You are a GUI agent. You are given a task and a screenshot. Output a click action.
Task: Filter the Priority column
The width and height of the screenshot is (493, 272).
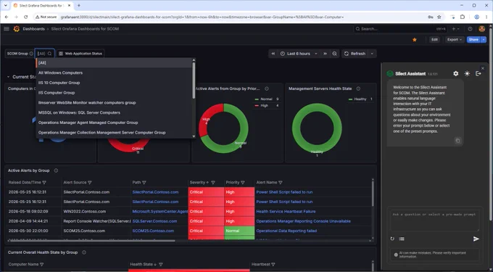(x=242, y=183)
